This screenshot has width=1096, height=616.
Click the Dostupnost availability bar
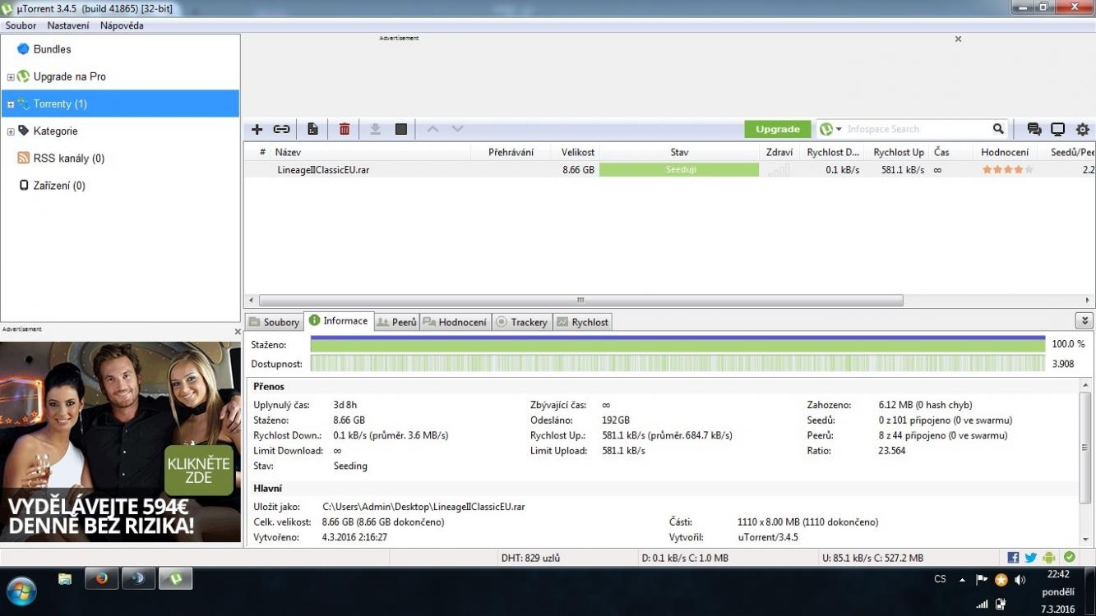[677, 363]
